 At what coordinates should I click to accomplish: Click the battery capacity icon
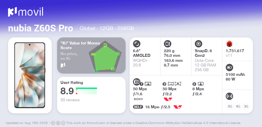pyautogui.click(x=229, y=68)
